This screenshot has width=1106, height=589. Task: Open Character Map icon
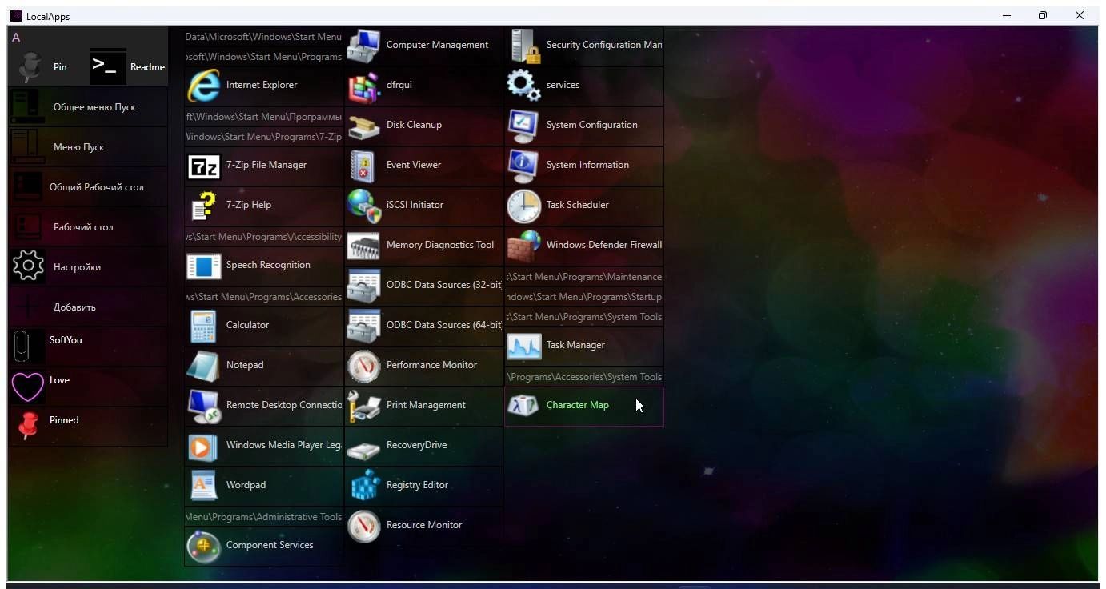[x=523, y=405]
